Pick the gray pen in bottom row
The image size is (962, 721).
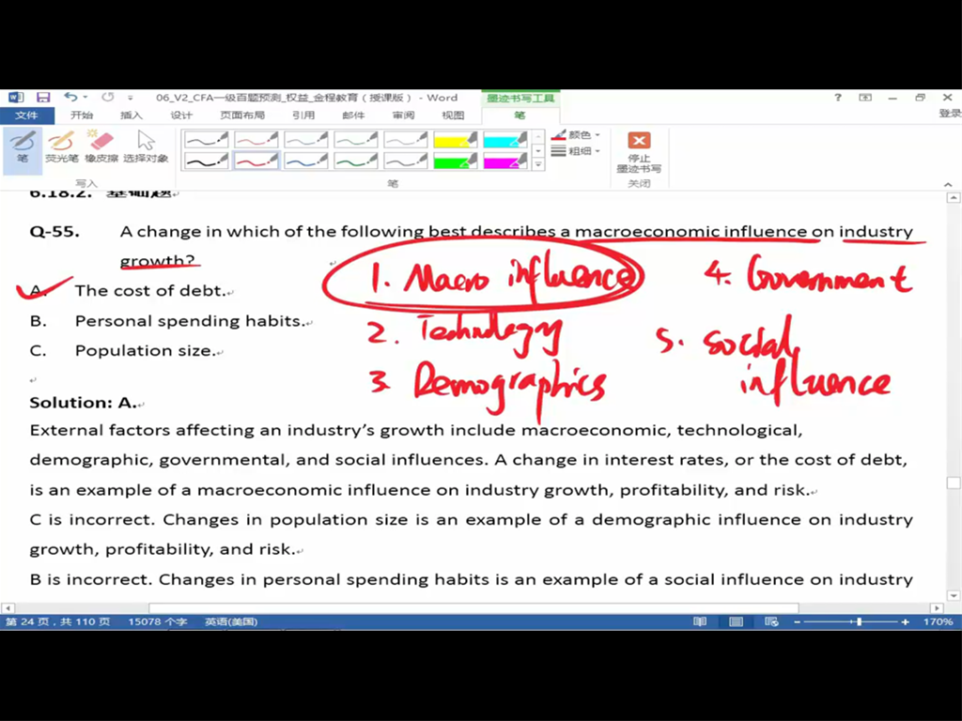click(406, 161)
